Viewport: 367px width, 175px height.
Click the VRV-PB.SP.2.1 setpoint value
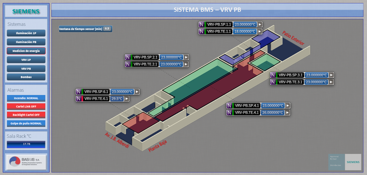[171, 57]
